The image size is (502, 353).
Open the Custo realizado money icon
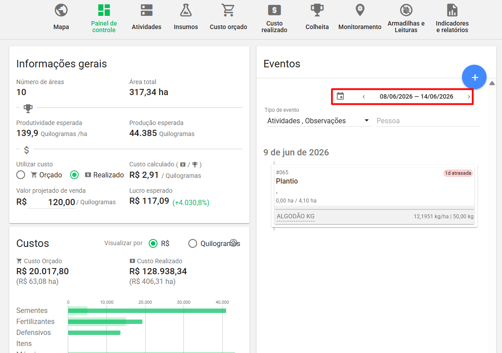(x=275, y=10)
